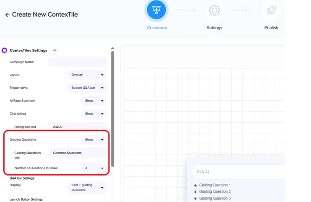Open the Guiding Questions Show dropdown
This screenshot has height=202, width=311.
point(94,140)
